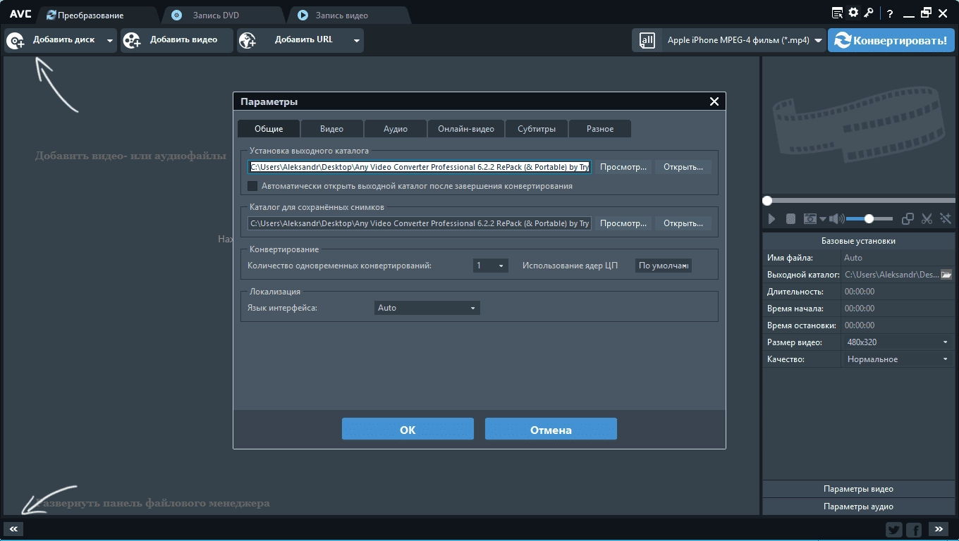Open the scissors clip-trimming tool
The height and width of the screenshot is (541, 959).
(927, 219)
